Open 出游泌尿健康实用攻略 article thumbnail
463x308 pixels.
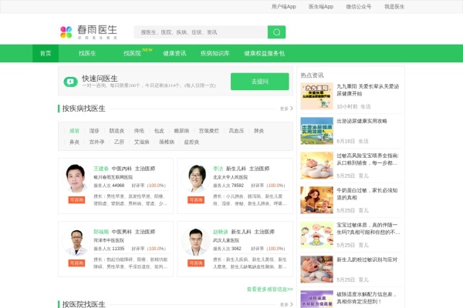[x=317, y=131]
